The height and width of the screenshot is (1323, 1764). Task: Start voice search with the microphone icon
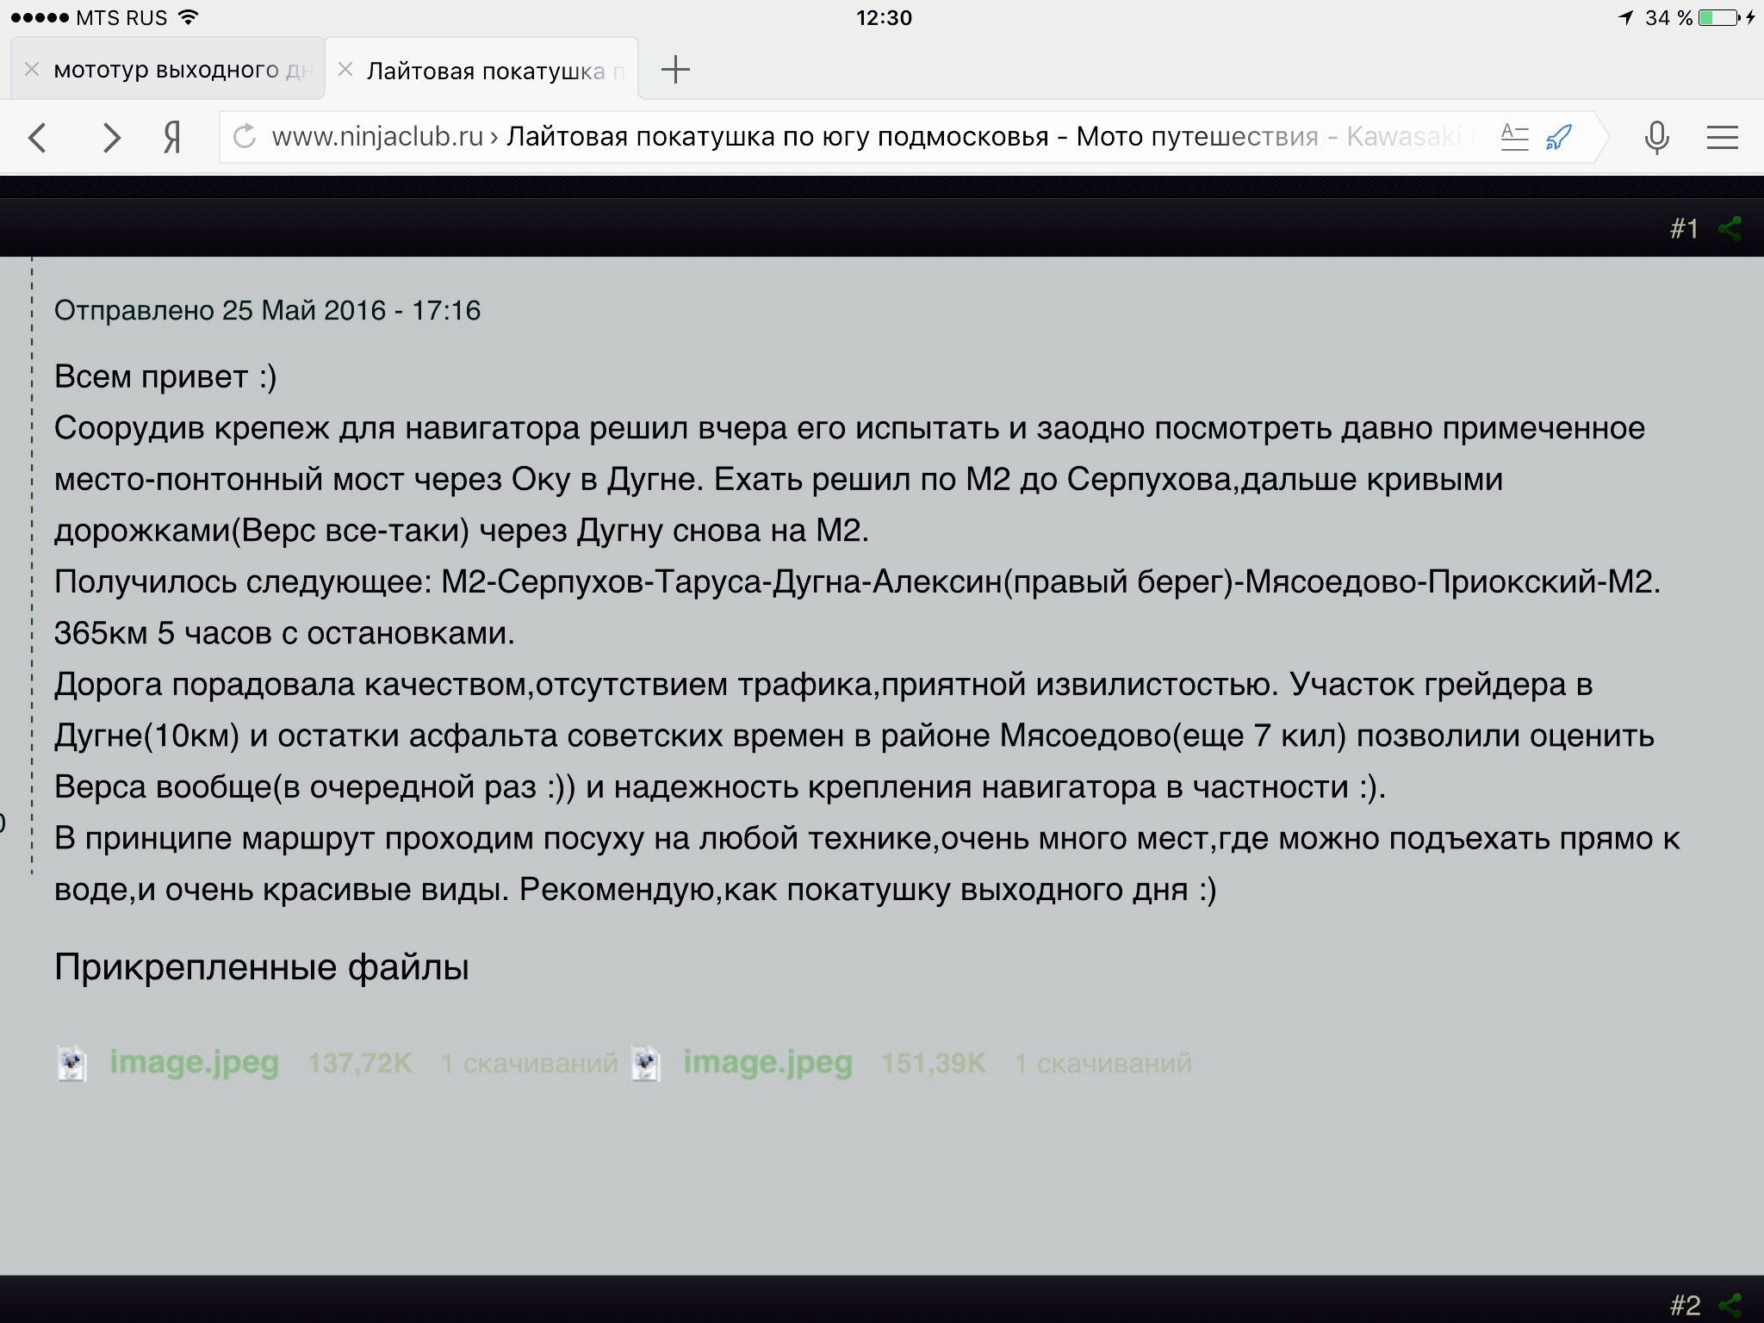pos(1656,138)
